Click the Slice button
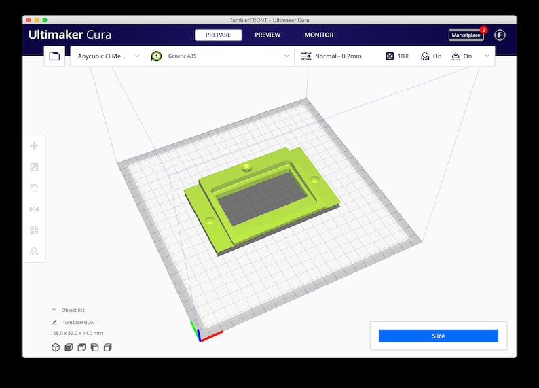The image size is (539, 388). (439, 336)
